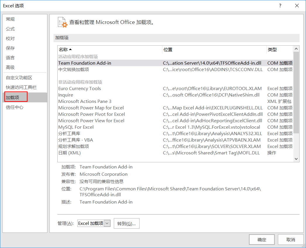Screen dimensions: 306x248
Task: Select the MySQL For Excel row
Action: click(176, 127)
